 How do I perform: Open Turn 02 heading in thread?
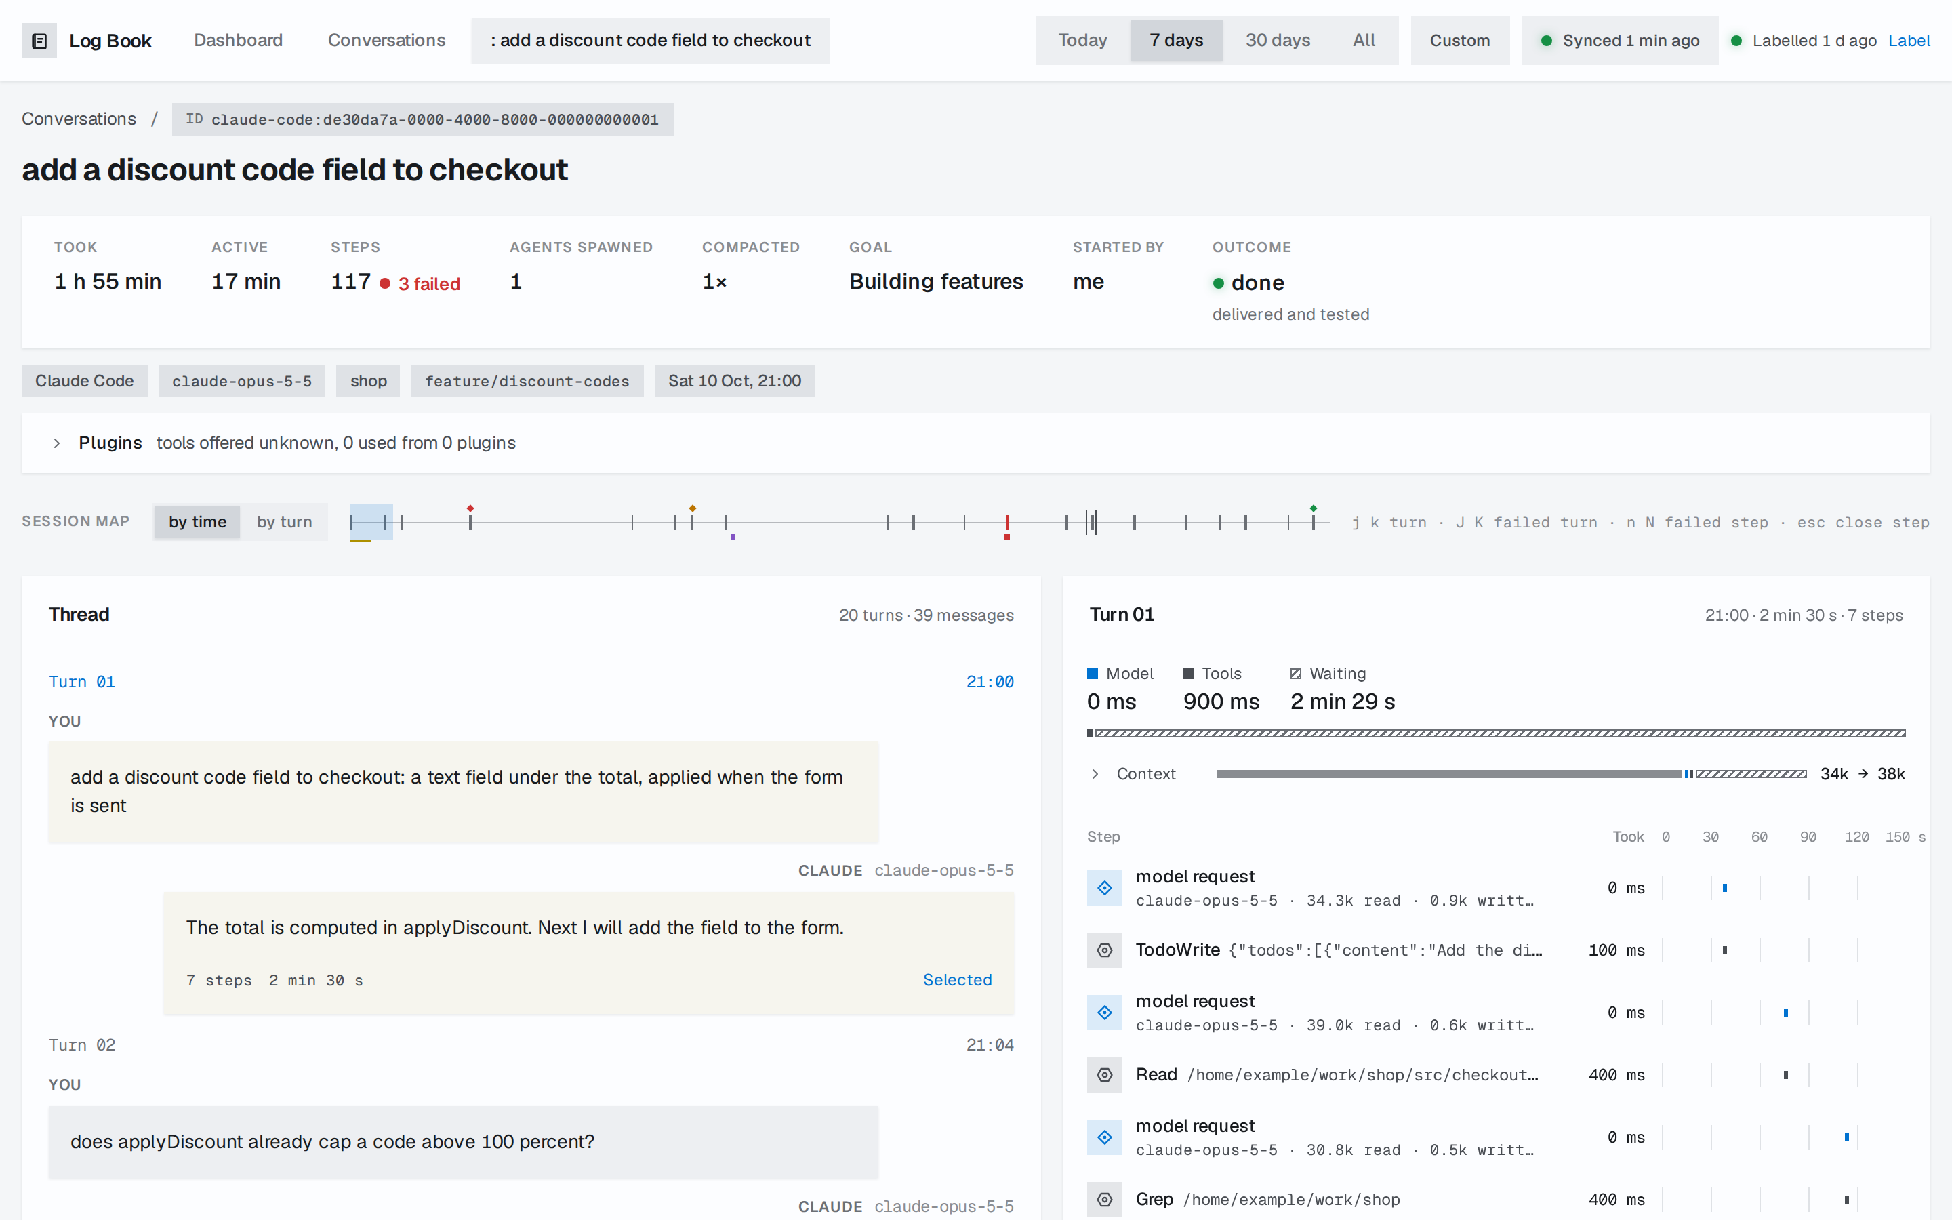(81, 1045)
